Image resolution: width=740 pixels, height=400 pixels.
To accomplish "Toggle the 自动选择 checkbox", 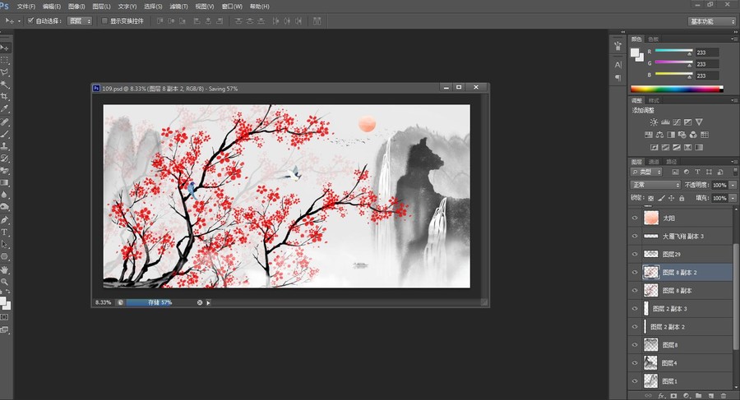I will (x=30, y=21).
